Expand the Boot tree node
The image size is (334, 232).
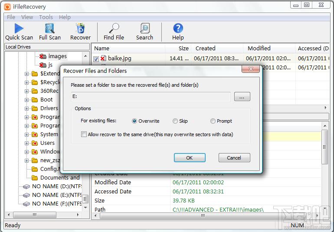26,100
